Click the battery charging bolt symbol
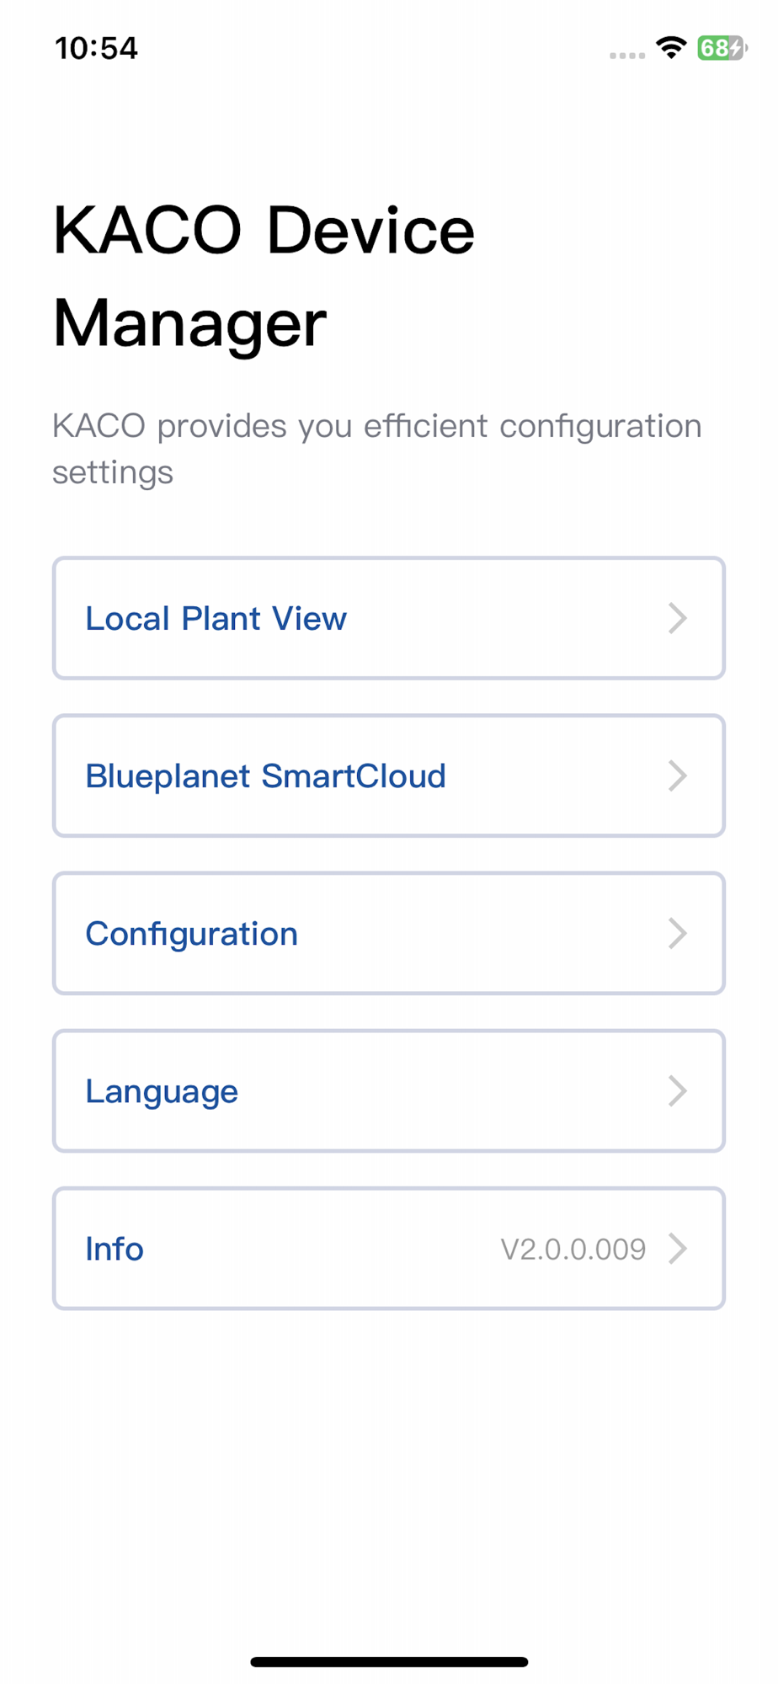The image size is (778, 1684). pyautogui.click(x=735, y=48)
